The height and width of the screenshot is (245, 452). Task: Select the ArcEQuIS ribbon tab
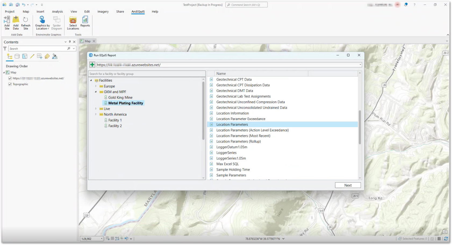click(x=138, y=12)
